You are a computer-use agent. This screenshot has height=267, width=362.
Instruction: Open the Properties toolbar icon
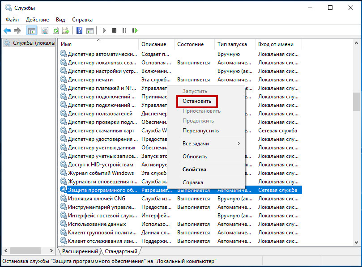click(45, 30)
